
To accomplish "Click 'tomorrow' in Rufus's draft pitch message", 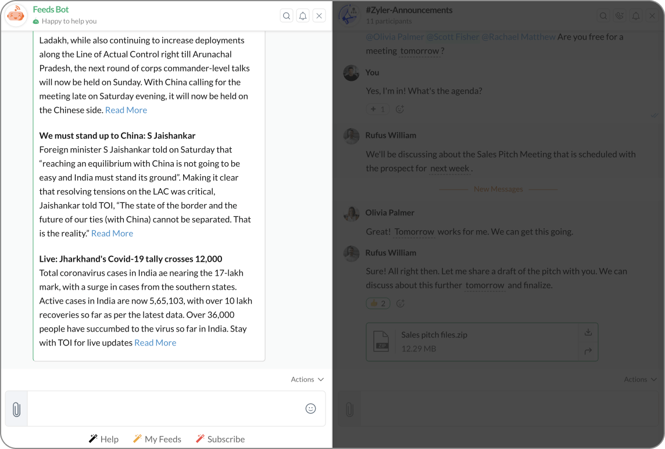I will coord(485,285).
